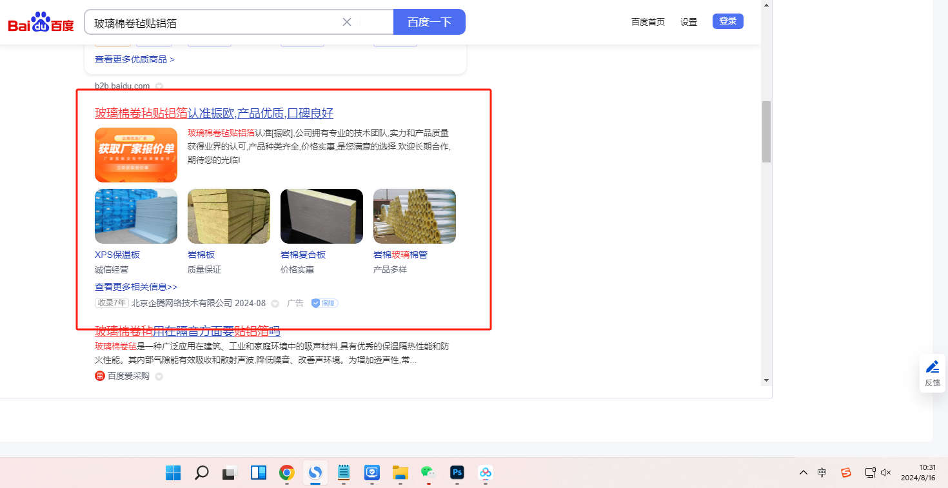Open the 百度首页 link
The height and width of the screenshot is (488, 948).
[648, 22]
